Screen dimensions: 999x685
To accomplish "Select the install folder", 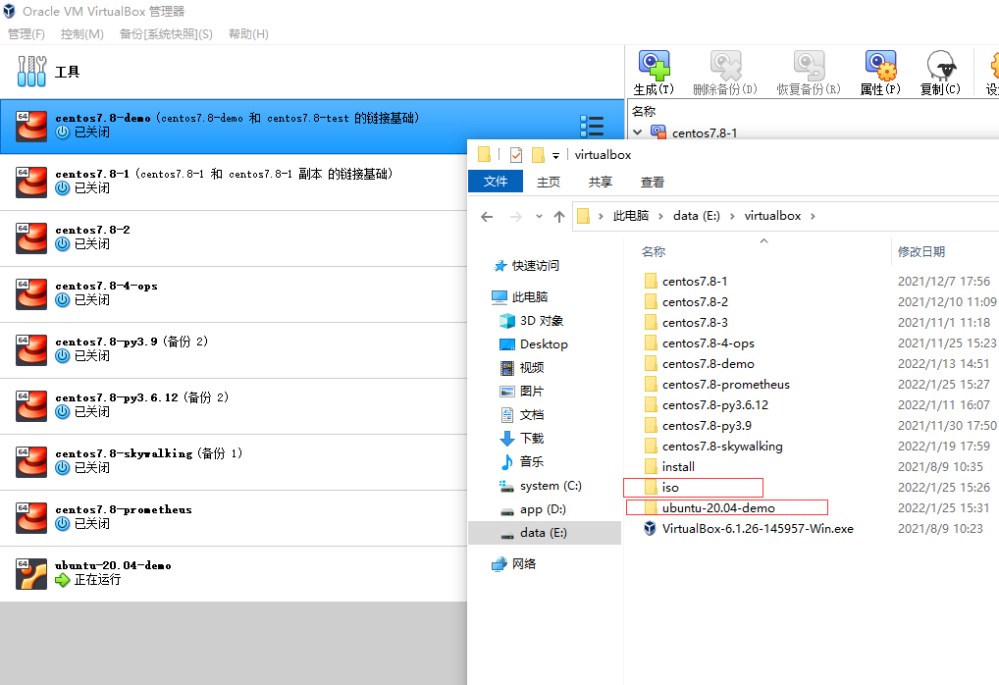I will point(678,466).
